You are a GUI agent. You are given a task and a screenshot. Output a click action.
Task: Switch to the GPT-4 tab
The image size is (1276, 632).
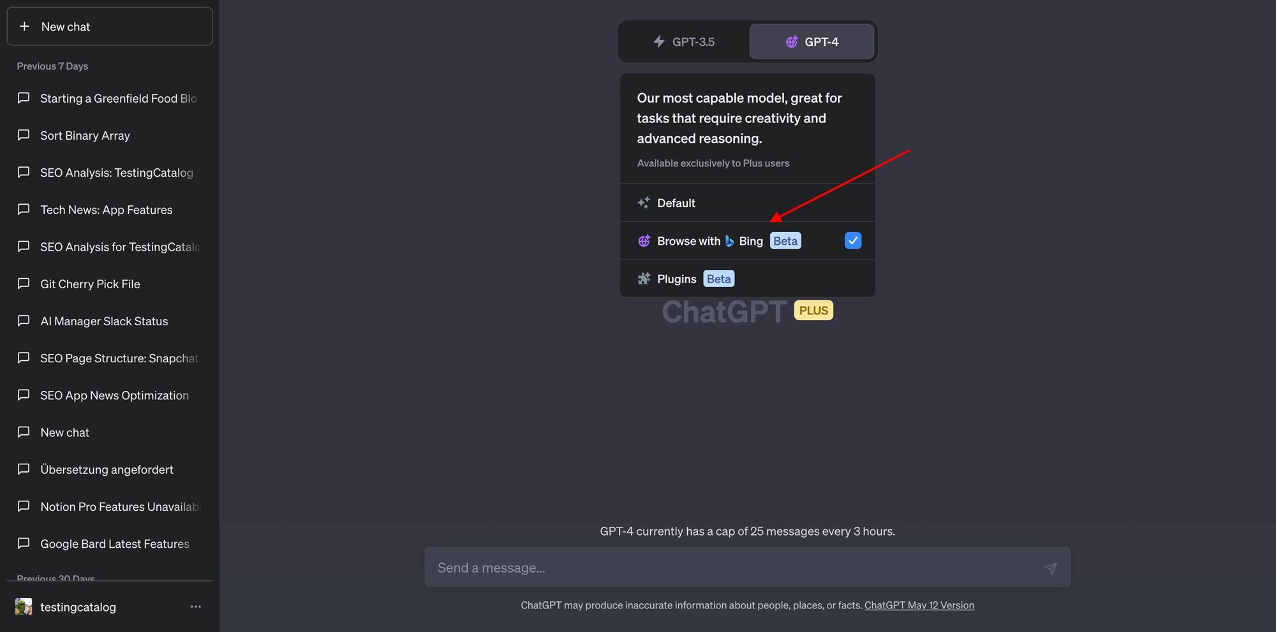tap(812, 41)
